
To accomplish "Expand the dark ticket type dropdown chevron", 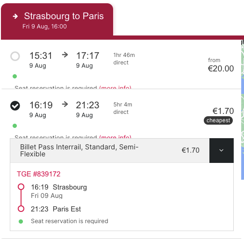I will click(x=222, y=150).
